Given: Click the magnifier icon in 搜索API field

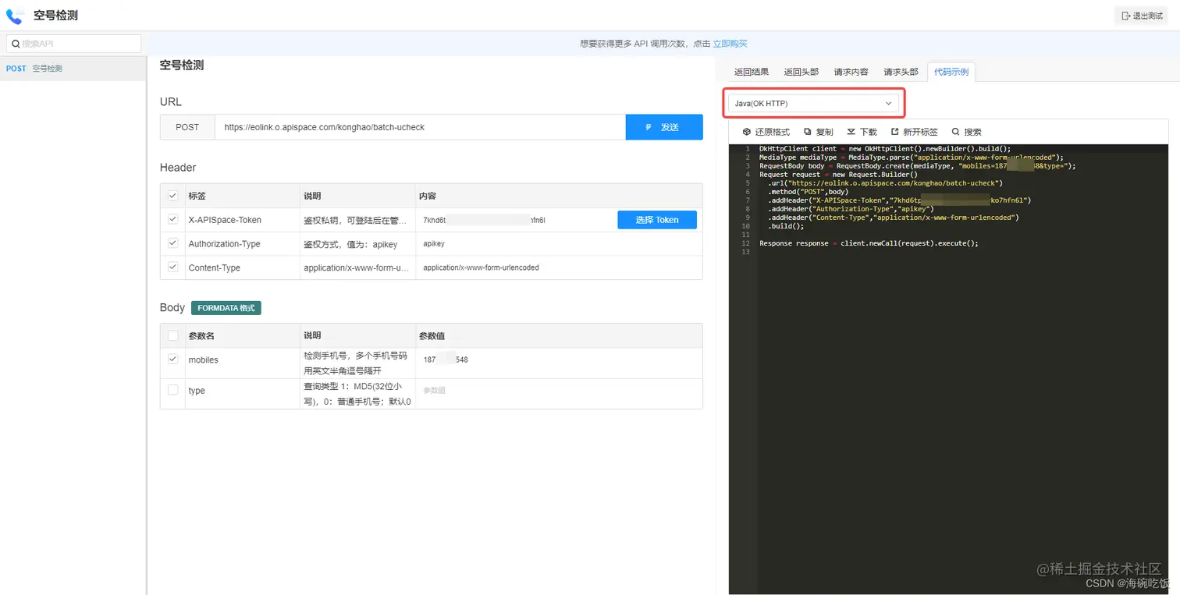Looking at the screenshot, I should (16, 43).
